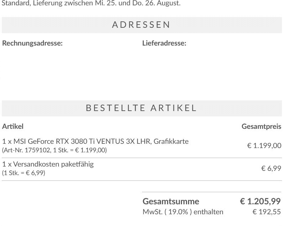Screen dimensions: 298x226
Task: Click the Art-Nr. 1759102 detail line
Action: 54,150
